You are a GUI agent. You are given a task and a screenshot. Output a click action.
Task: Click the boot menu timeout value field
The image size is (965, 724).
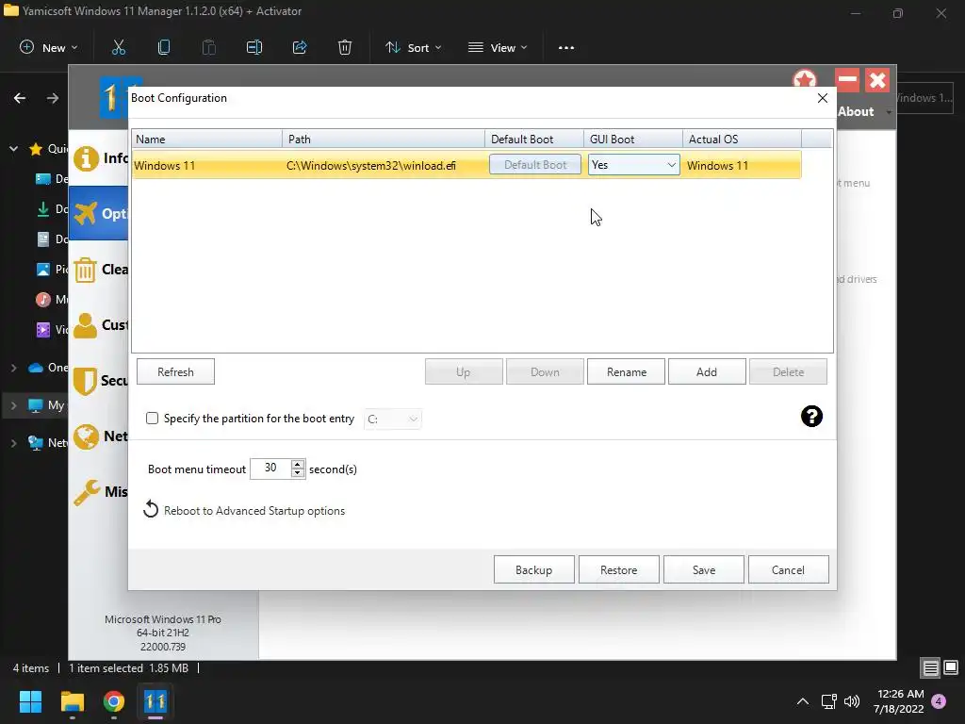tap(270, 469)
